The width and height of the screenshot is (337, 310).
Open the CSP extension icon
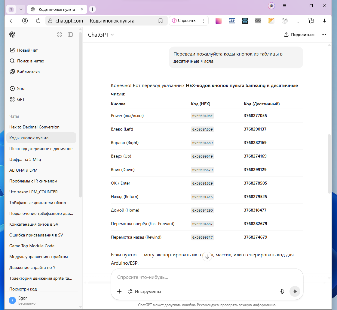click(x=232, y=21)
